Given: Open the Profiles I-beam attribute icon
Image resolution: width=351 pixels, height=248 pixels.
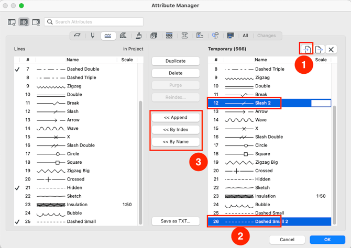Looking at the screenshot, I should click(184, 36).
